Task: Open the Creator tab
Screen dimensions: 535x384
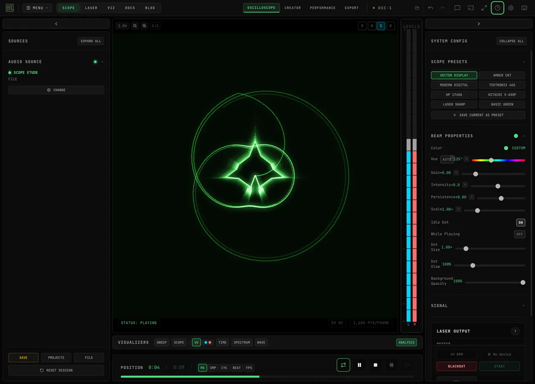Action: [293, 8]
